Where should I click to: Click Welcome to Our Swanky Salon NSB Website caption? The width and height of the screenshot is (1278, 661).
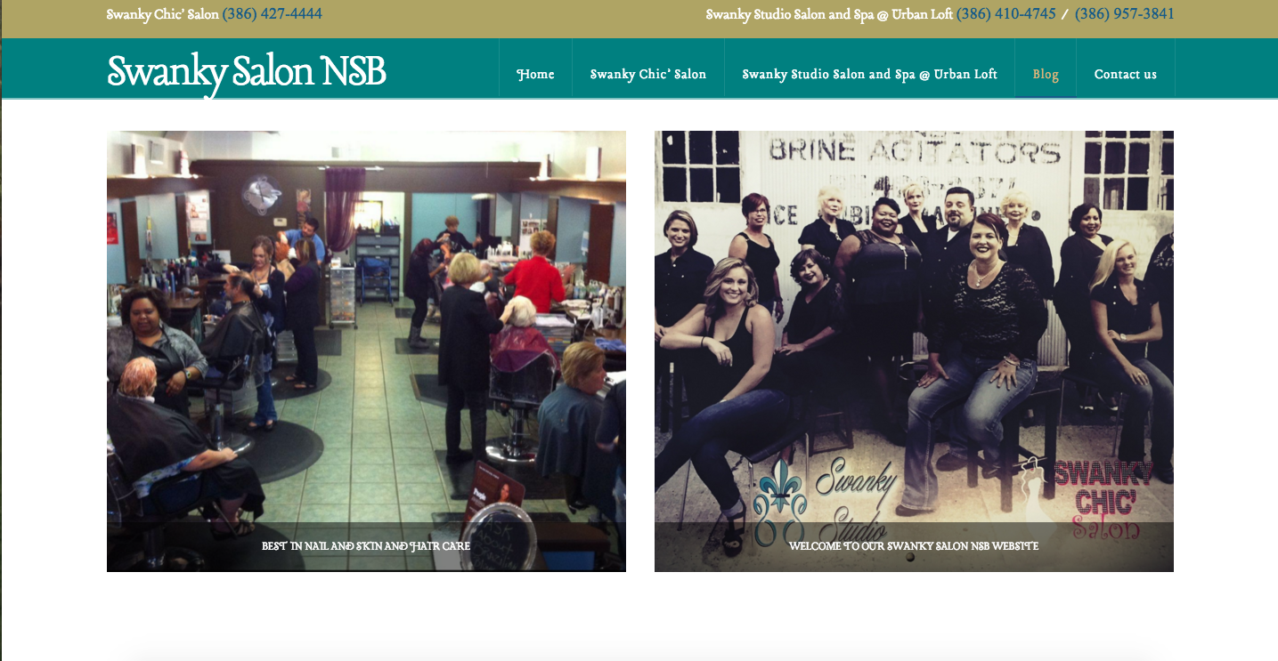(914, 546)
